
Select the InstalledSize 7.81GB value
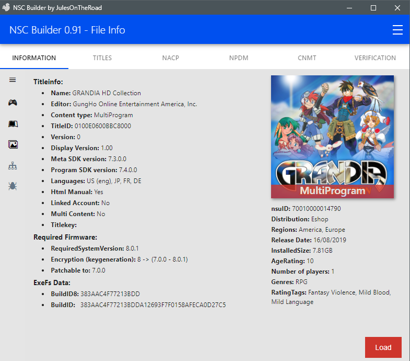point(322,251)
